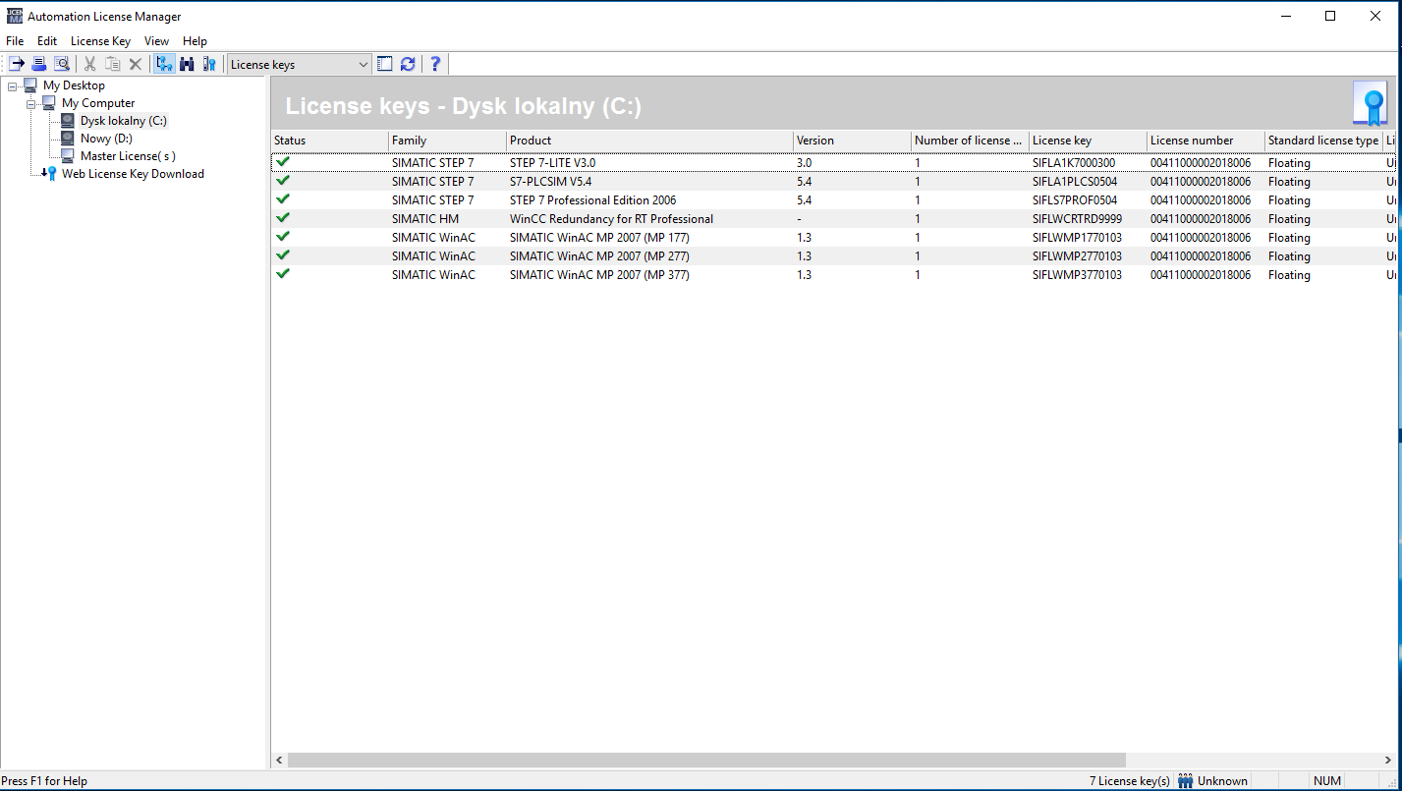
Task: Select Dysk lokalny (C:) tree item
Action: click(124, 121)
